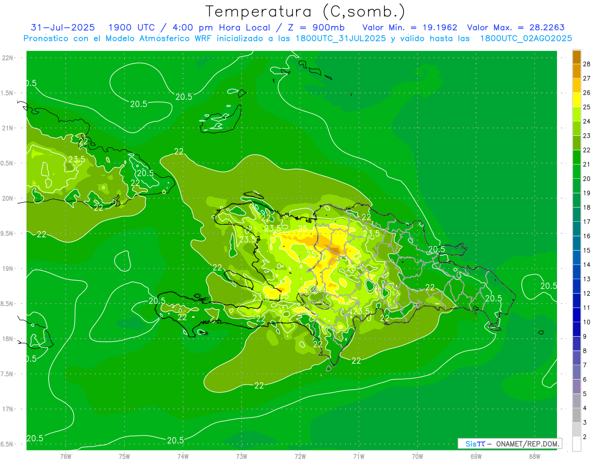This screenshot has height=463, width=600.
Task: Click the yellow legend swatch between 25 and 26
Action: [x=576, y=100]
